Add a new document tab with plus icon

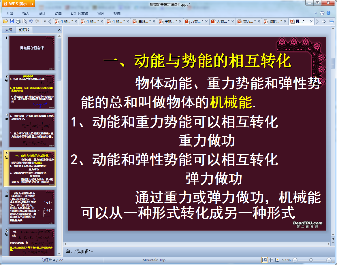click(324, 22)
